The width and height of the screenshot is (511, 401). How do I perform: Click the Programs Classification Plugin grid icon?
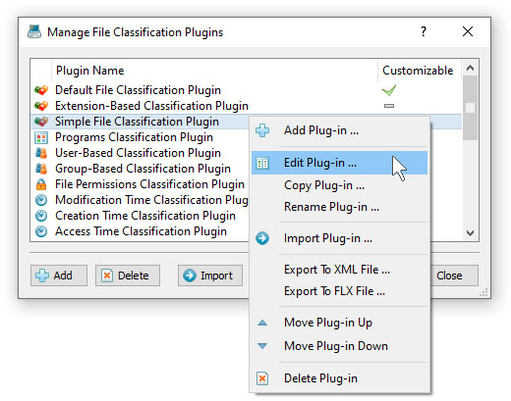(x=41, y=137)
